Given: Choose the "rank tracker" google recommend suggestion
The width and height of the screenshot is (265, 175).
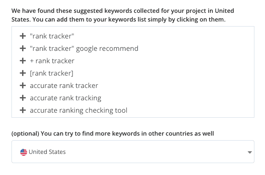Looking at the screenshot, I should pos(84,49).
